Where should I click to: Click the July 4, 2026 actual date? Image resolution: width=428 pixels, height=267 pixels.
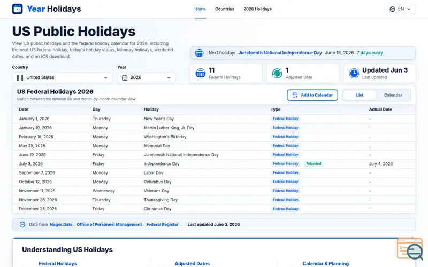point(381,164)
